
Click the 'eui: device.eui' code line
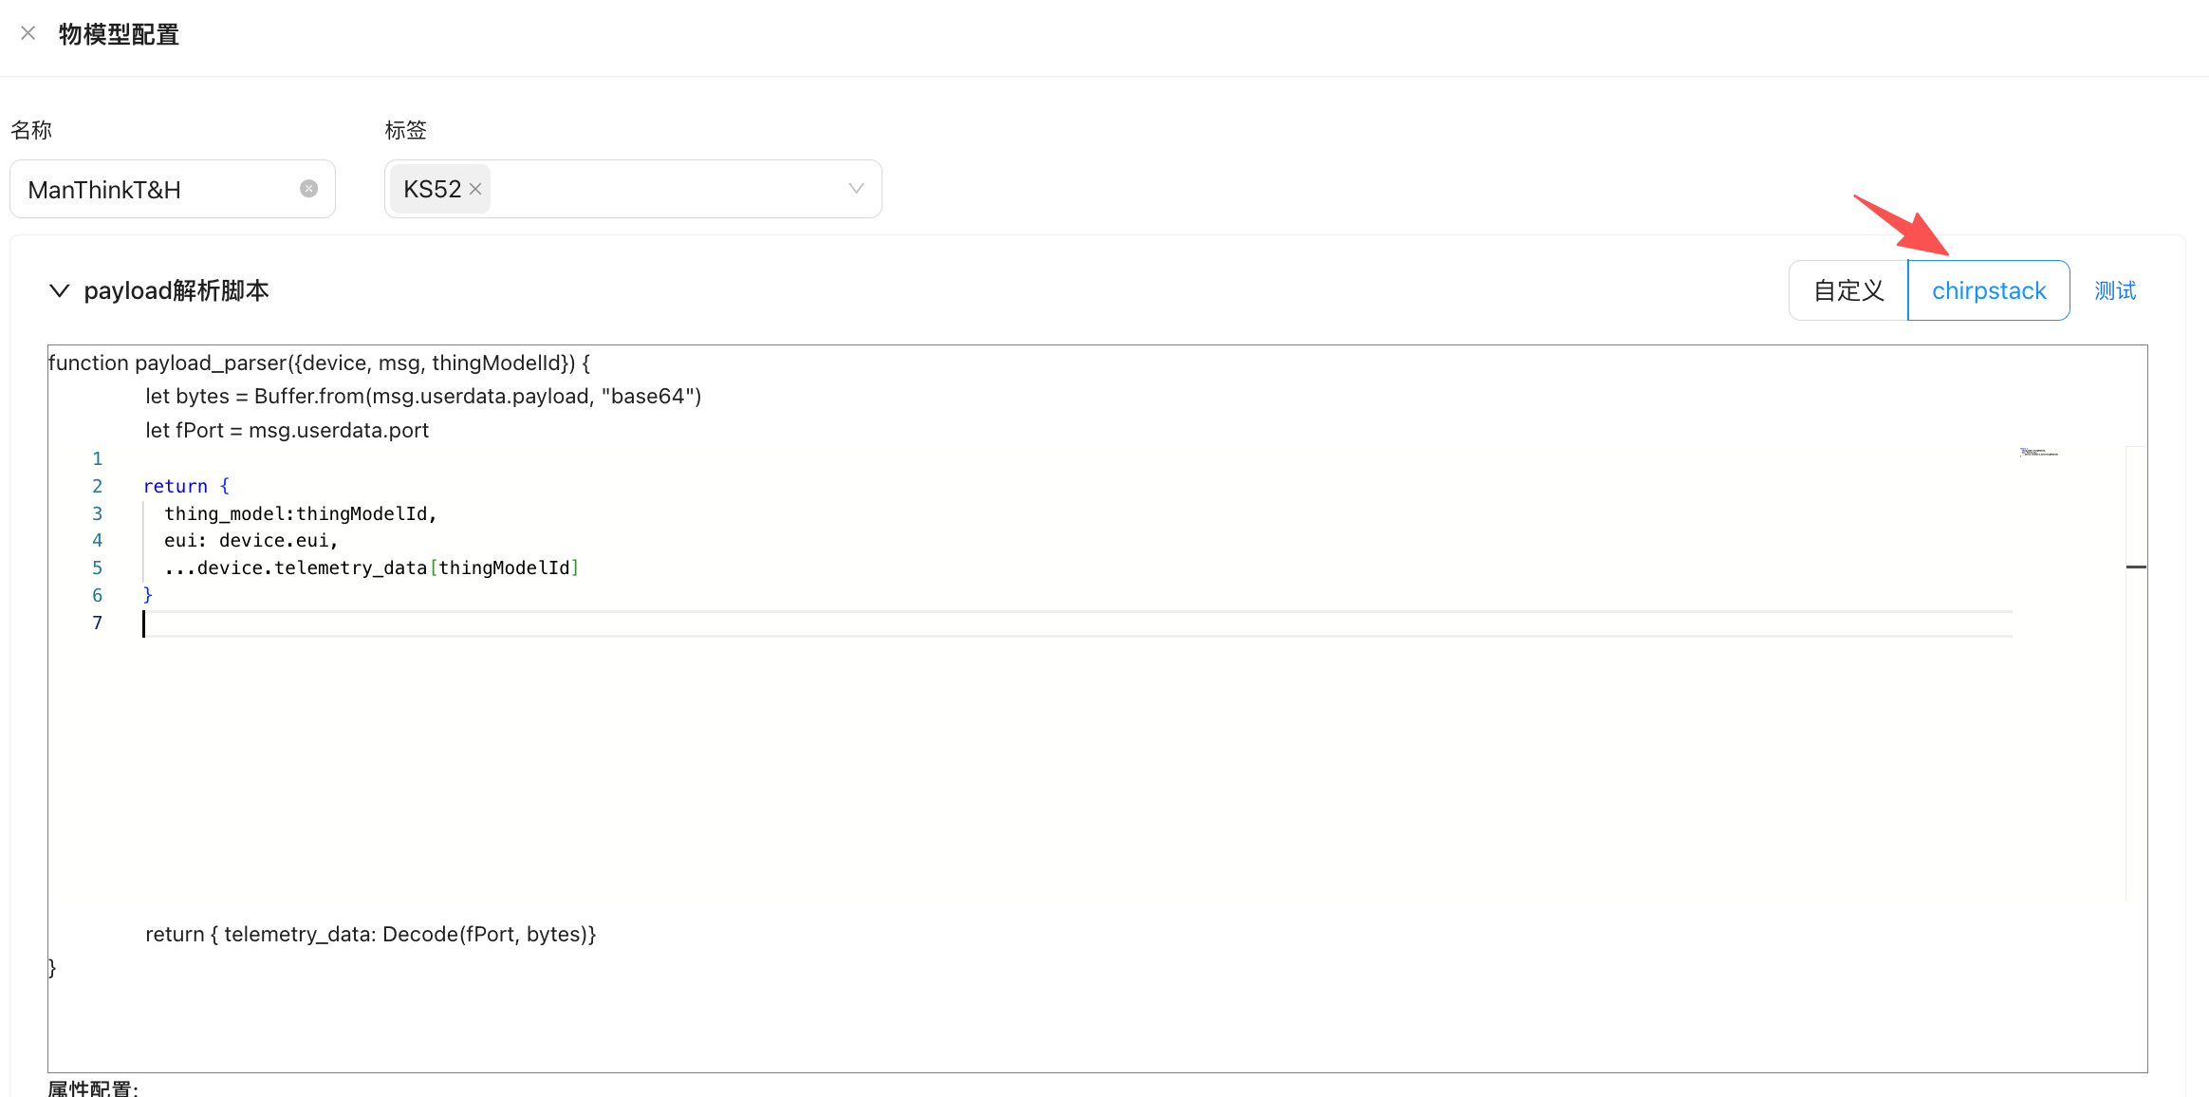(251, 540)
